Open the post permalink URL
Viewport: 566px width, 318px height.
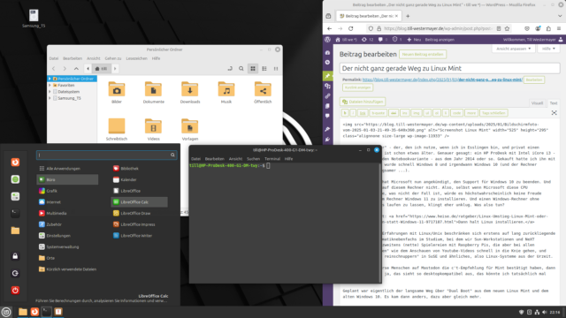pos(442,79)
